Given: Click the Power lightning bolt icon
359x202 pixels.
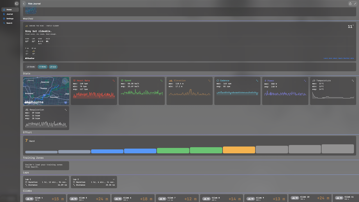Looking at the screenshot, I should coord(265,81).
